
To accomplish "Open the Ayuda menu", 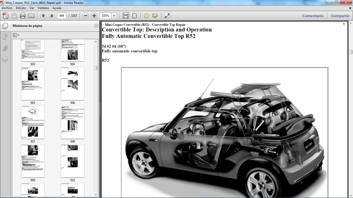I will pos(57,8).
